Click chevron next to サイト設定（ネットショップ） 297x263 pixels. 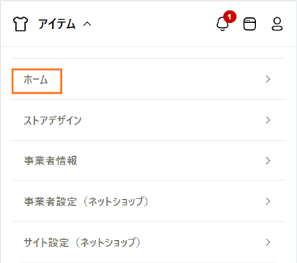pos(268,242)
